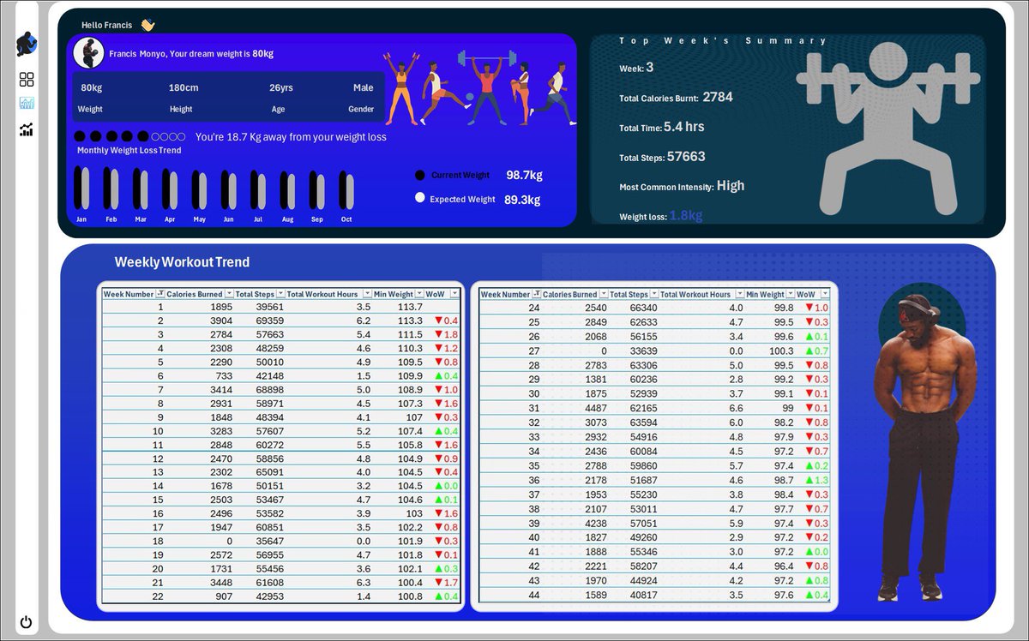Select the calendar chart icon in sidebar
Image resolution: width=1029 pixels, height=641 pixels.
click(x=26, y=104)
